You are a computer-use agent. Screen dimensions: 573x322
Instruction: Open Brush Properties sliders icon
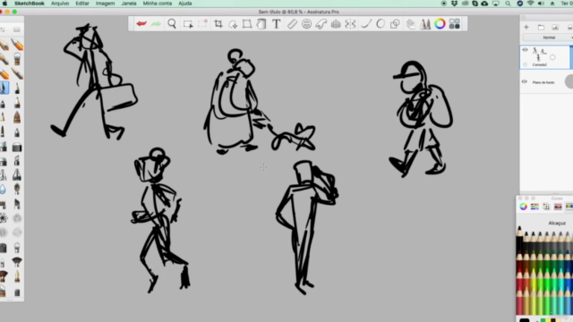pos(3,30)
